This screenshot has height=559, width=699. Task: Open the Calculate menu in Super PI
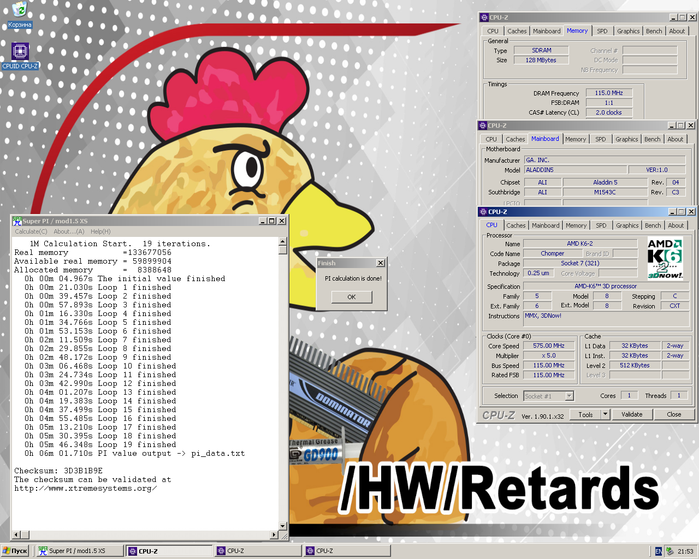(x=31, y=231)
